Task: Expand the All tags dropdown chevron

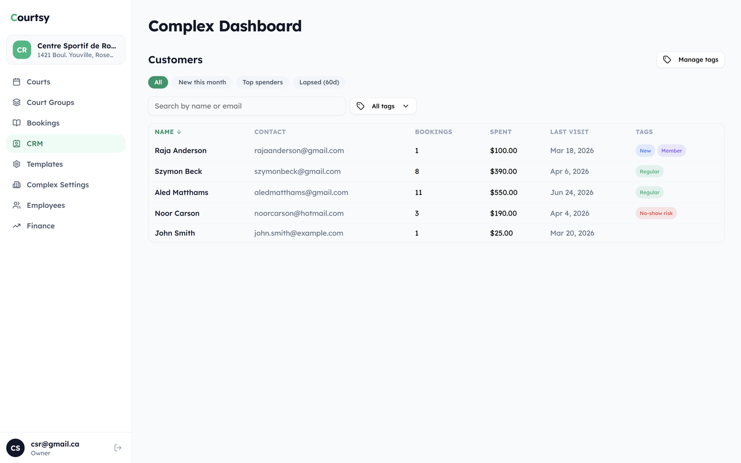Action: pyautogui.click(x=406, y=106)
